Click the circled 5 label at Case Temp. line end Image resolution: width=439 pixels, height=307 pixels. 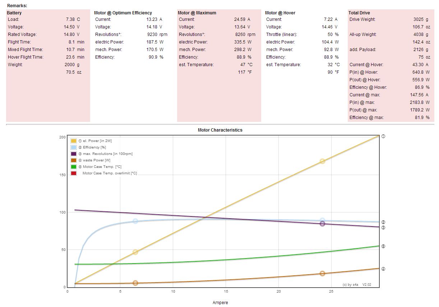(383, 246)
